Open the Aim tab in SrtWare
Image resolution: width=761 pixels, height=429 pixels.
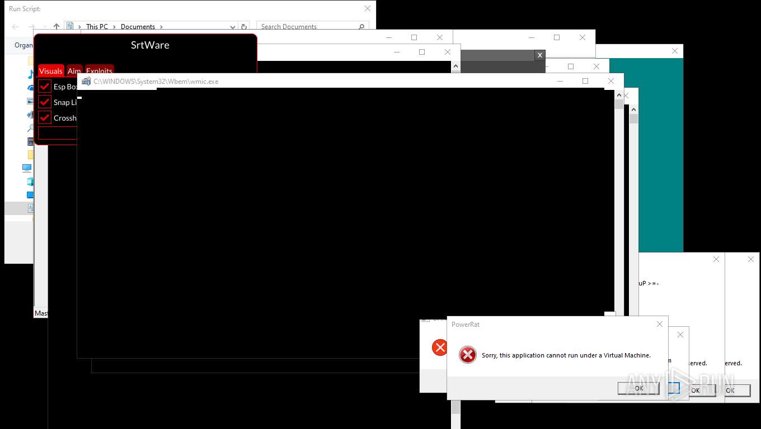point(74,71)
